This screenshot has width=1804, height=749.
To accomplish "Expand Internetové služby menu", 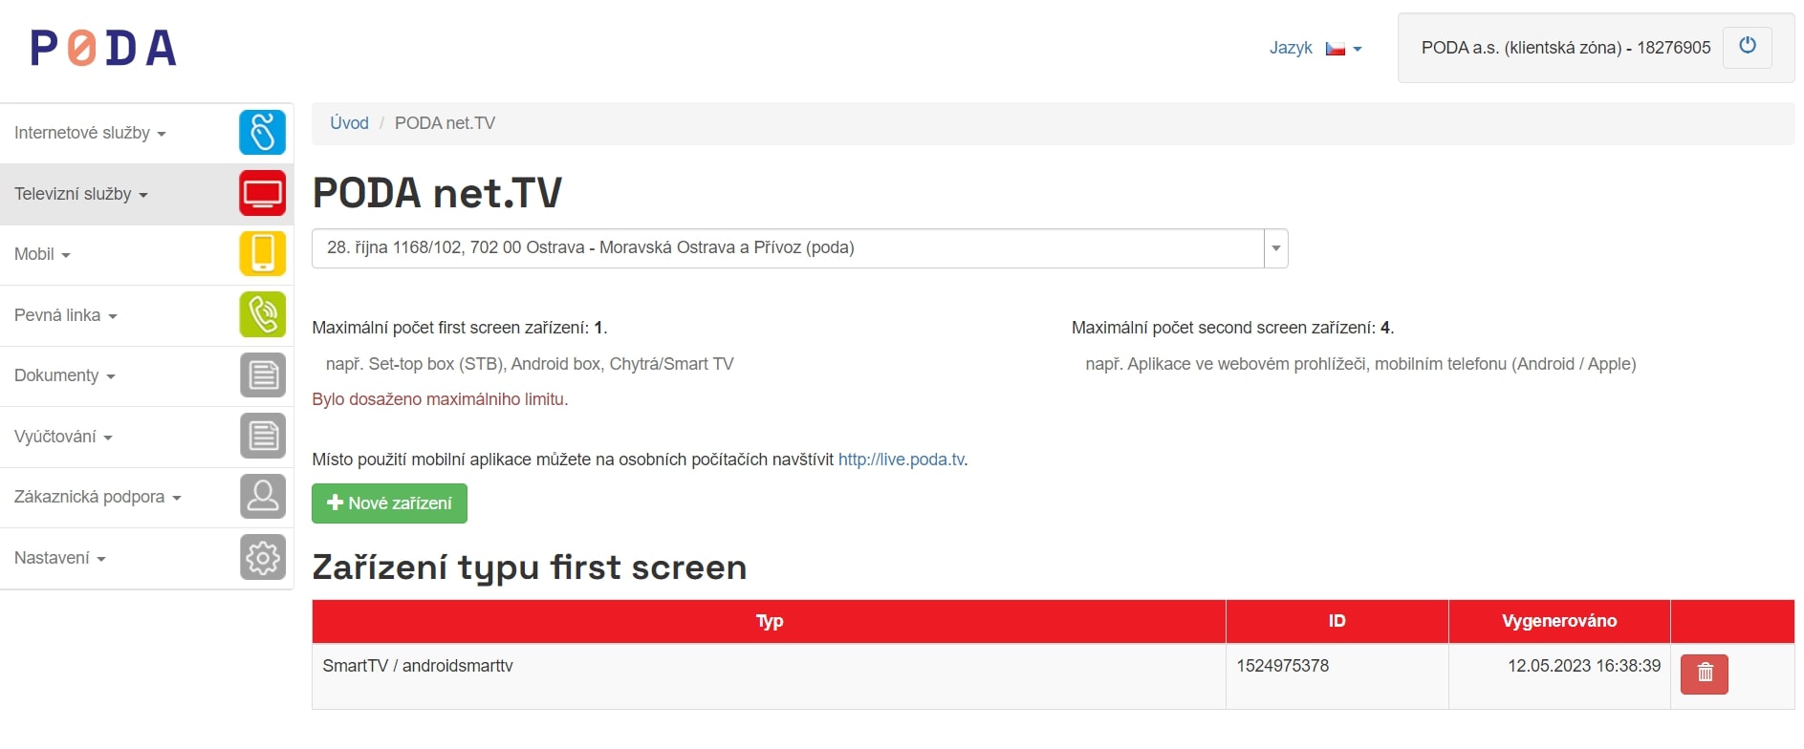I will tap(90, 133).
